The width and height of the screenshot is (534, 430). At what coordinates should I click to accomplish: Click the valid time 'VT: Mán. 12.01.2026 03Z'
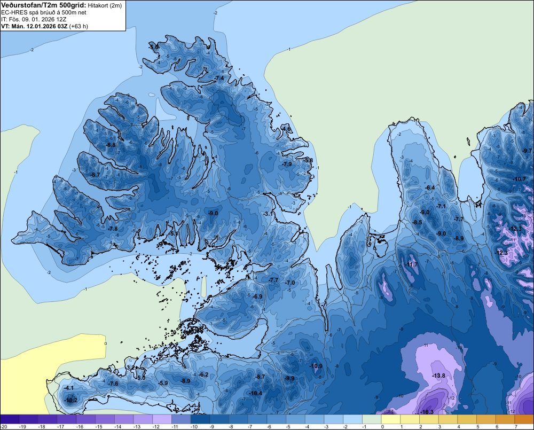click(x=34, y=26)
